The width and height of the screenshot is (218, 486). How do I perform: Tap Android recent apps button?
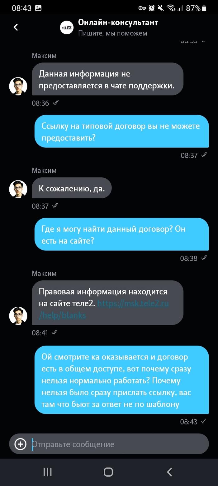point(47,472)
